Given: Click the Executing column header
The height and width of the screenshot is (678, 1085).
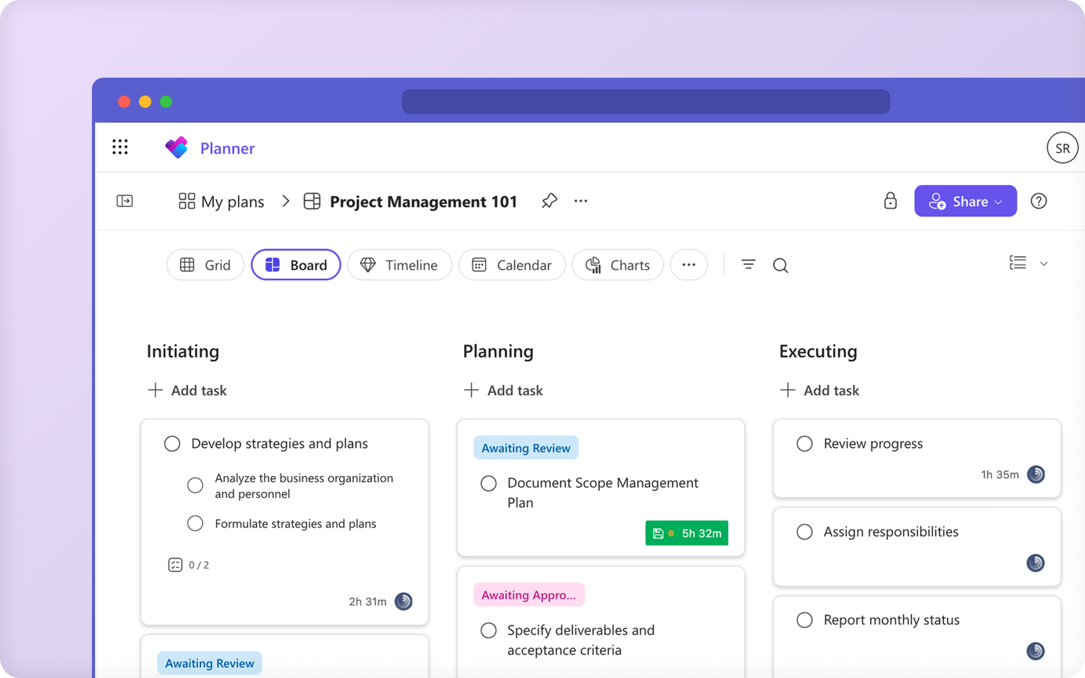Looking at the screenshot, I should tap(818, 351).
